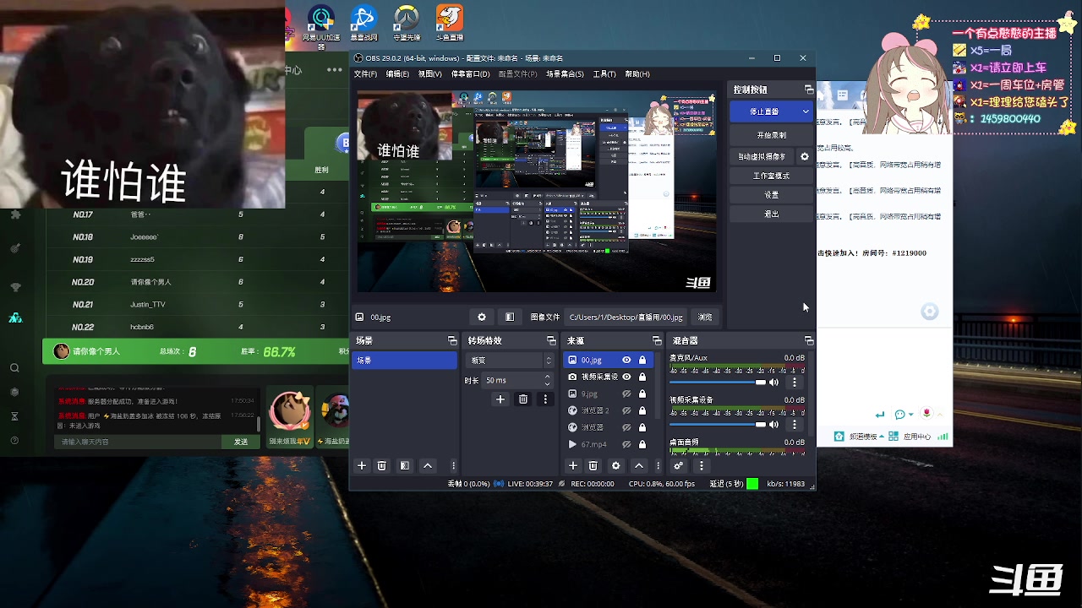1082x608 pixels.
Task: Move scene up with the arrow icon
Action: point(428,466)
